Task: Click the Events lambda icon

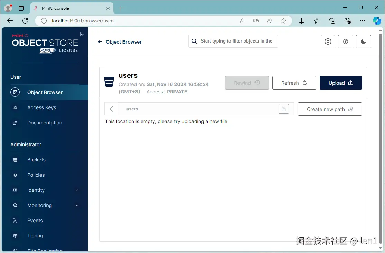Action: [15, 221]
